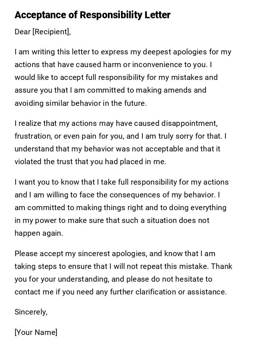Click the word 'Dear' in the salutation
This screenshot has width=255, height=355.
click(23, 32)
